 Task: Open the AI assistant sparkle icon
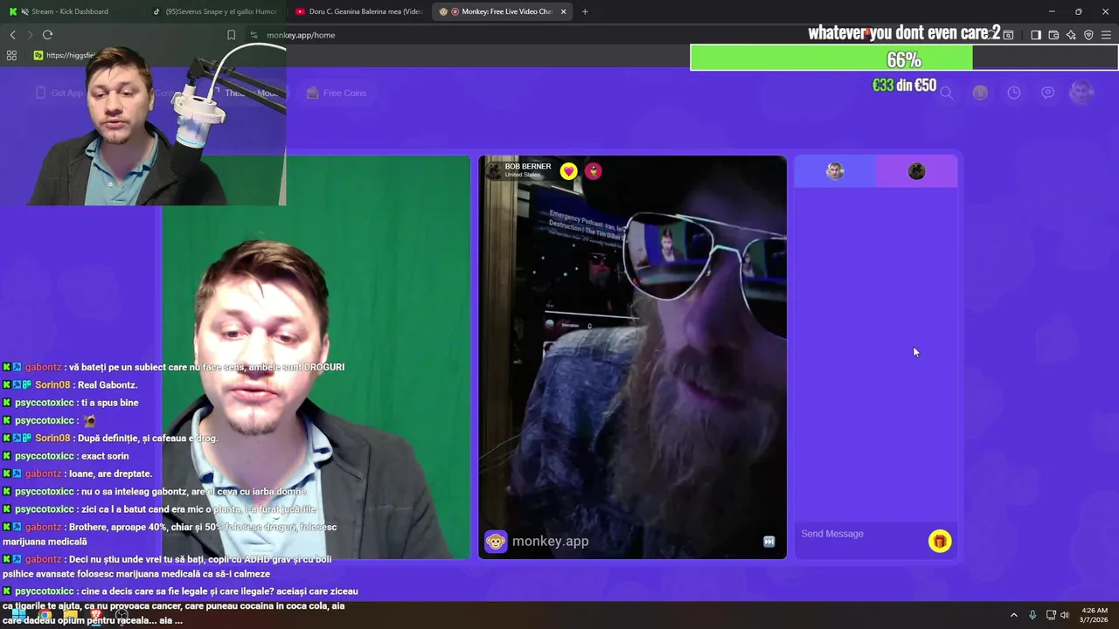point(1071,35)
